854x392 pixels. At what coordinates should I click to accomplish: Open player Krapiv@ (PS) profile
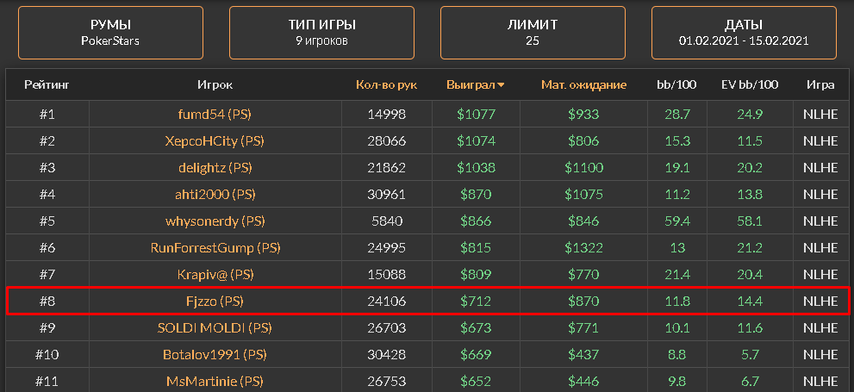215,274
